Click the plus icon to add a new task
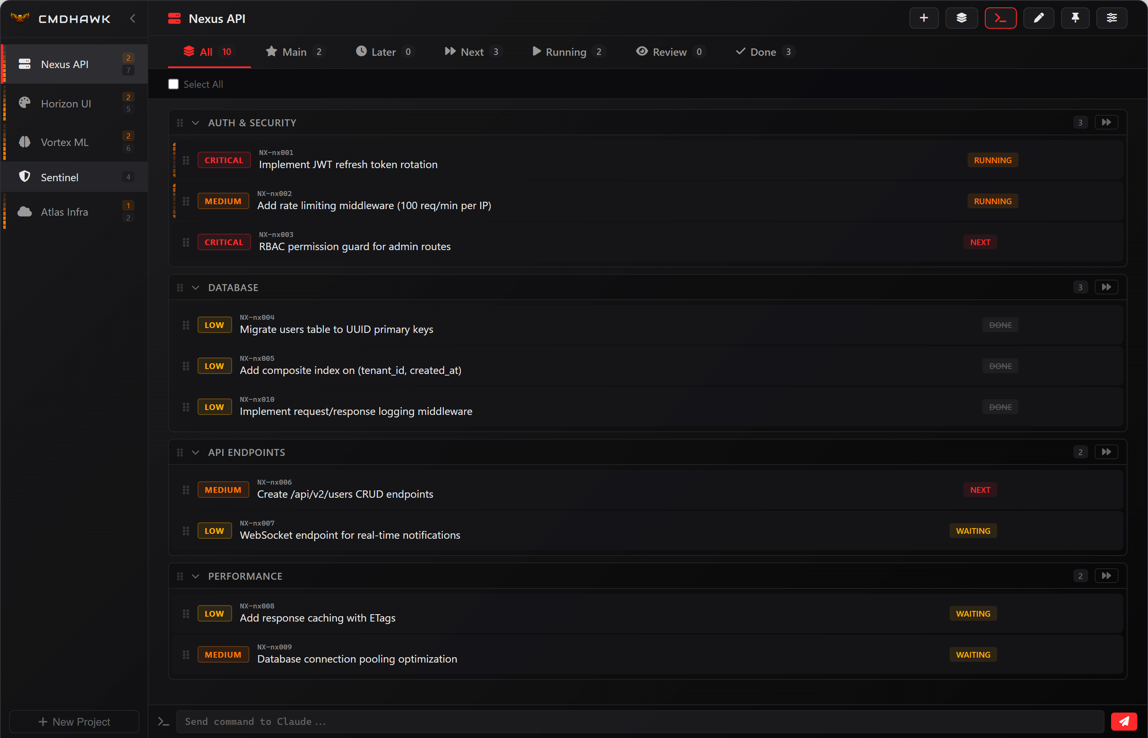The height and width of the screenshot is (738, 1148). pos(924,18)
